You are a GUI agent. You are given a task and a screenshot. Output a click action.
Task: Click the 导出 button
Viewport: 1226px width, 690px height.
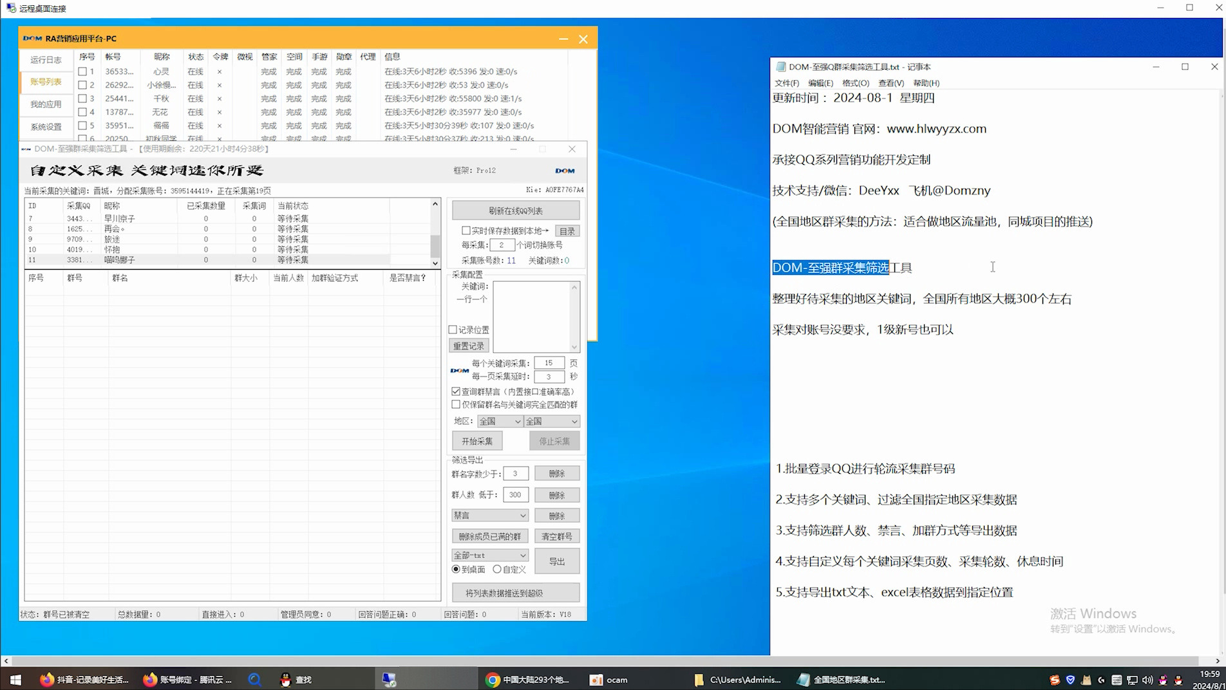point(557,561)
